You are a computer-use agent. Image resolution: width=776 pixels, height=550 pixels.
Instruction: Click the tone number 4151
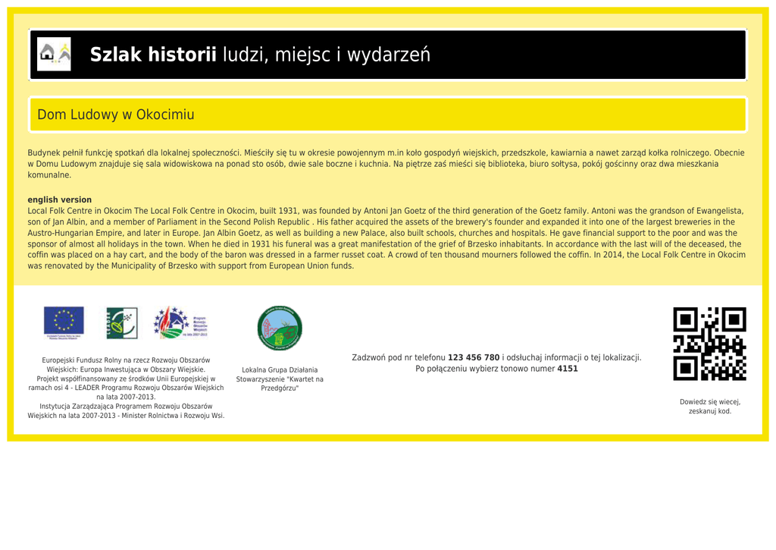pos(567,369)
